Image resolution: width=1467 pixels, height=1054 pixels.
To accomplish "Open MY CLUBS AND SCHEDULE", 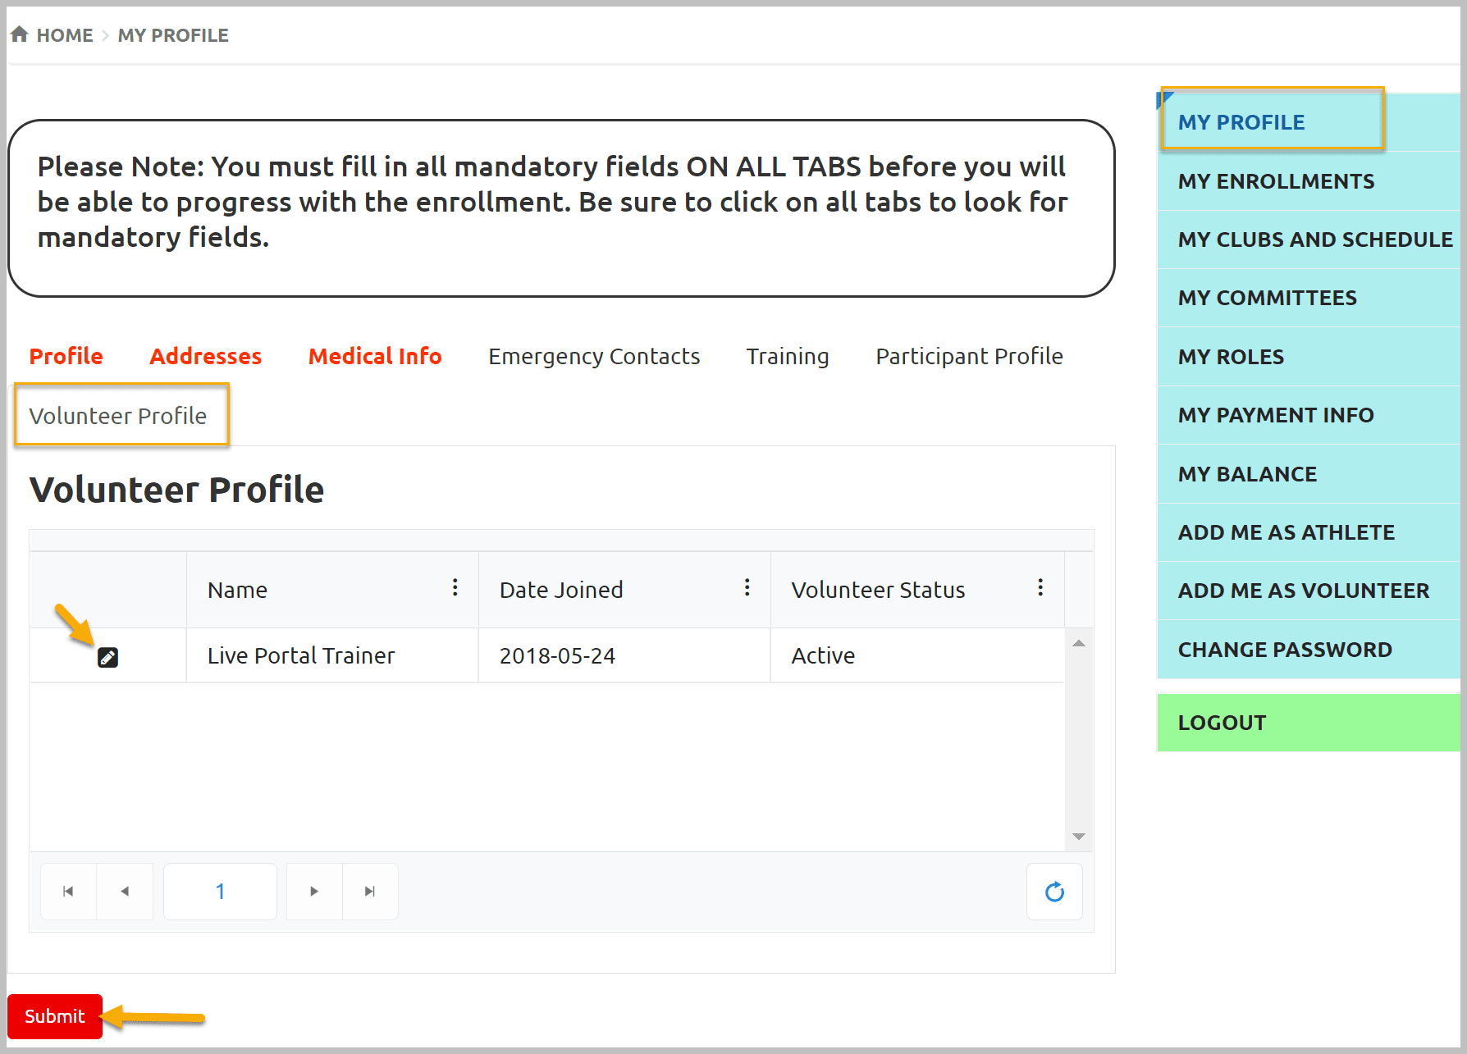I will 1308,240.
